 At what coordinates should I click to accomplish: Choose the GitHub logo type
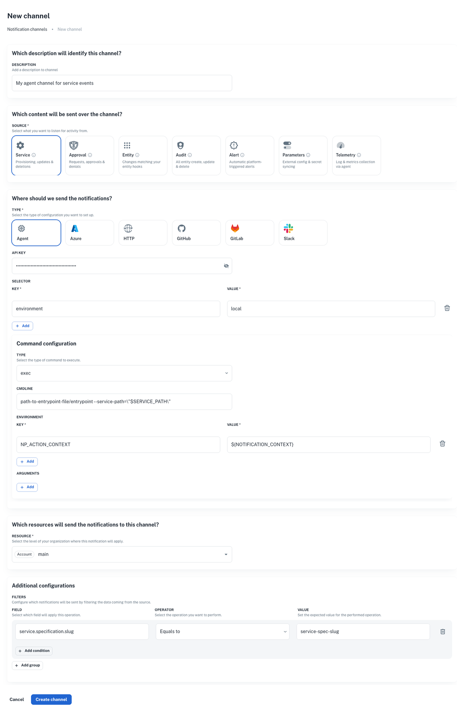click(182, 228)
